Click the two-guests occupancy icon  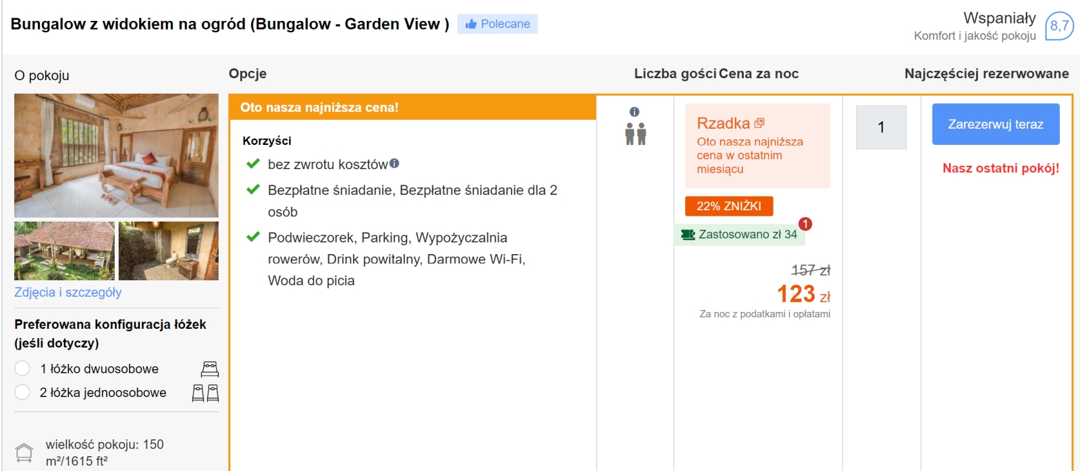coord(635,133)
